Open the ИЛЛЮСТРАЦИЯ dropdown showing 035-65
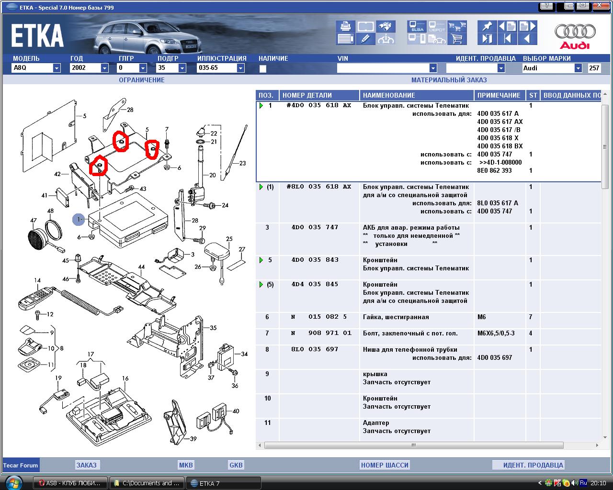This screenshot has width=613, height=490. pos(240,68)
